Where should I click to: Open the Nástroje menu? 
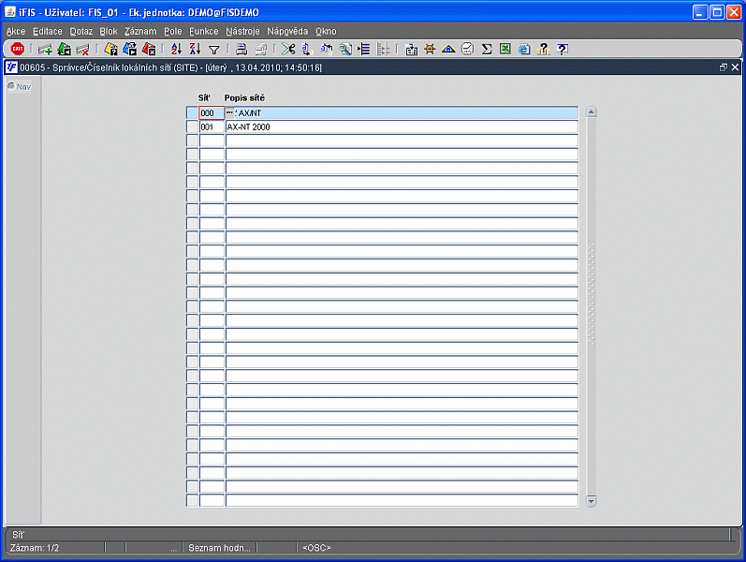point(242,32)
